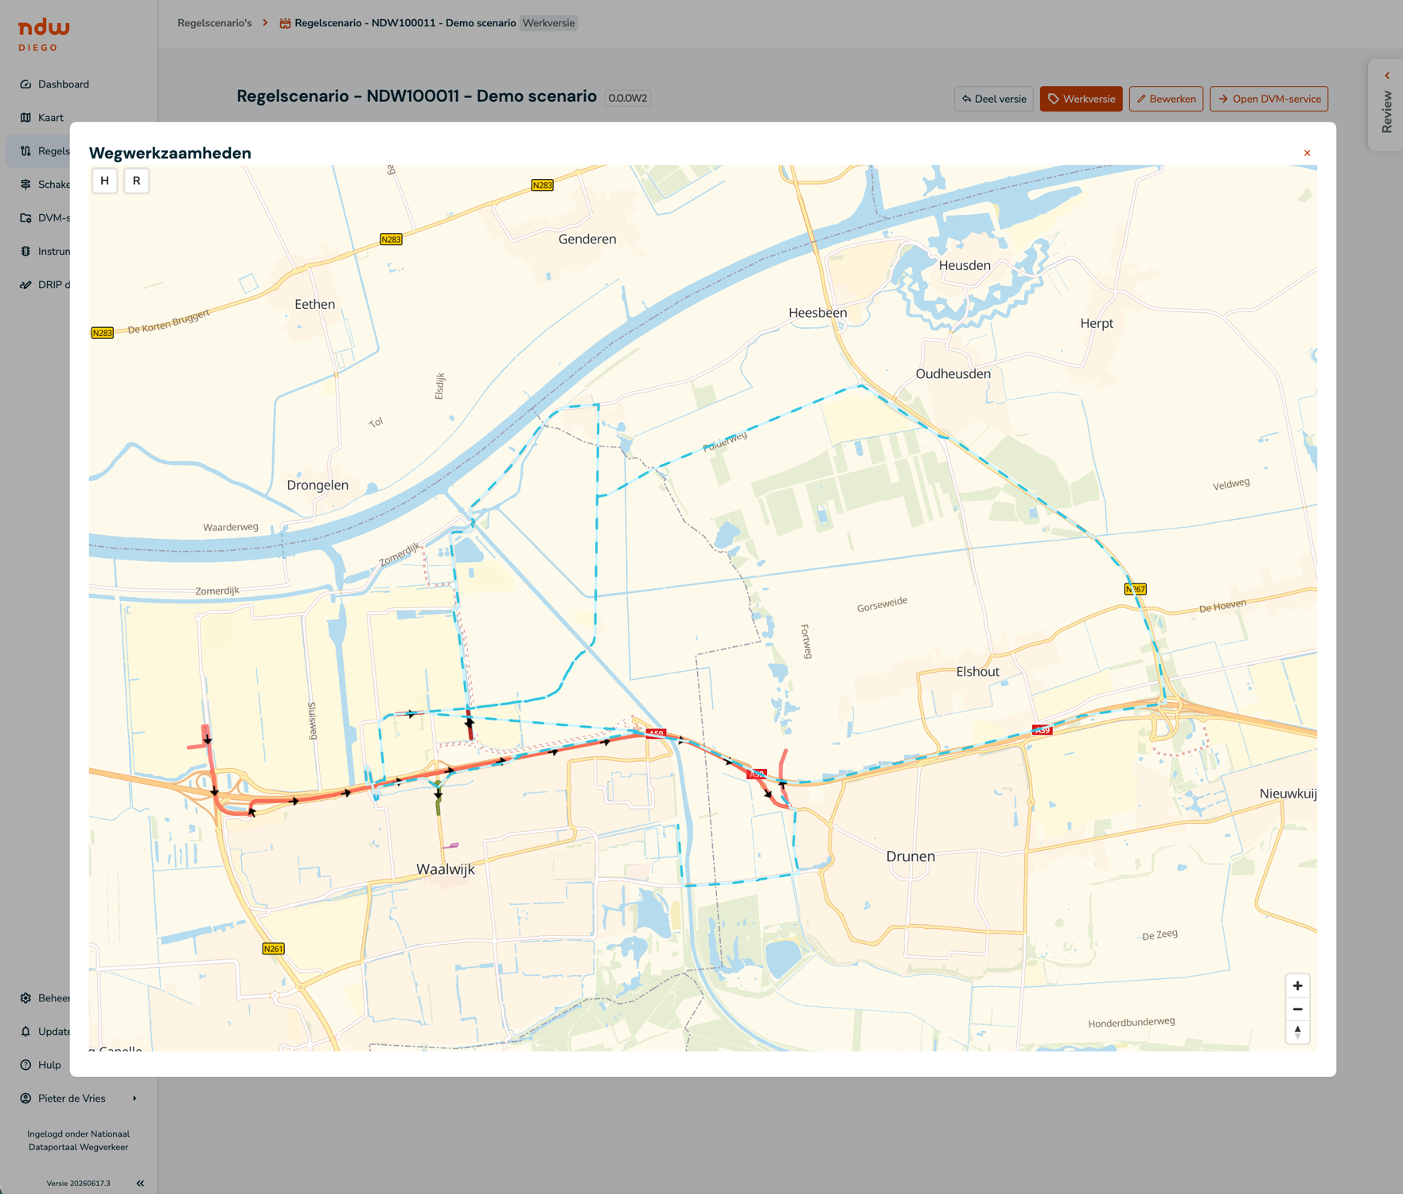Screen dimensions: 1403x1194
Task: Toggle the H map layer button
Action: tap(104, 181)
